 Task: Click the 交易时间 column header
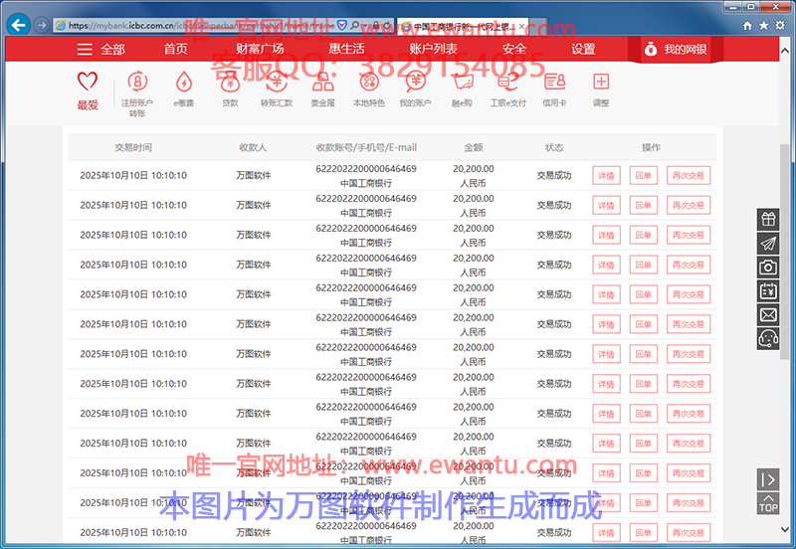[133, 147]
